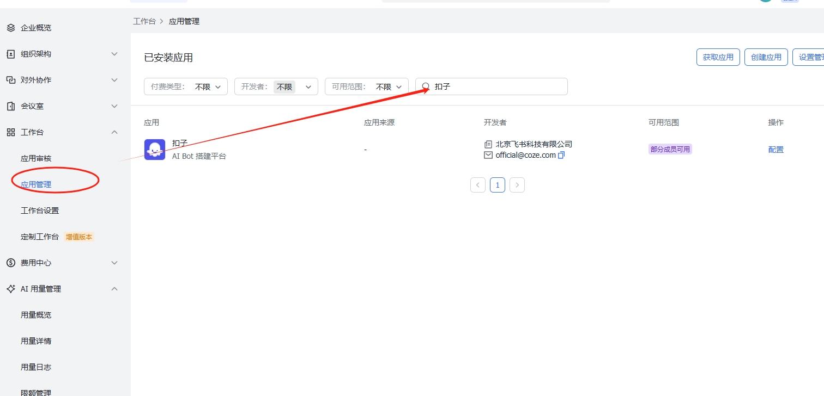Click the search field containing 扣子
This screenshot has height=396, width=824.
point(492,86)
